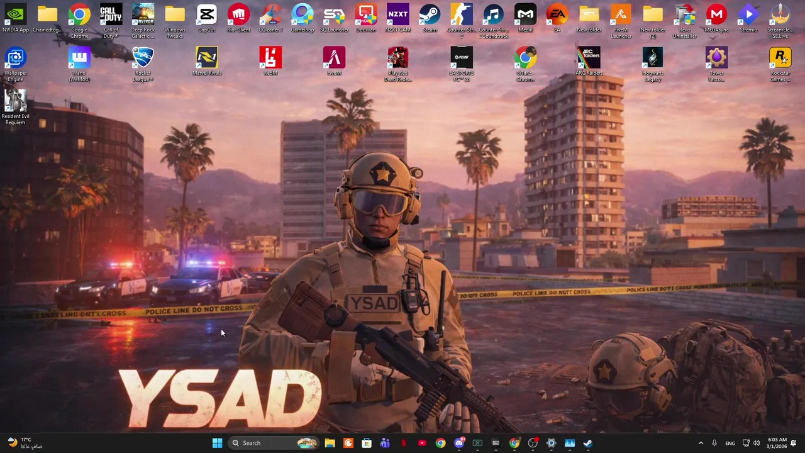Open Microsoft Teams in the taskbar
805x453 pixels.
click(x=385, y=443)
